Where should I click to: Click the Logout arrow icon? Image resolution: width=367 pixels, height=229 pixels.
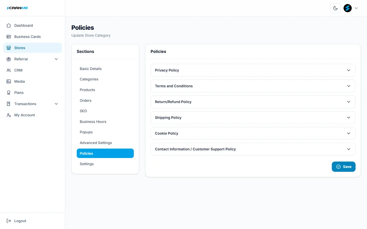tap(9, 221)
